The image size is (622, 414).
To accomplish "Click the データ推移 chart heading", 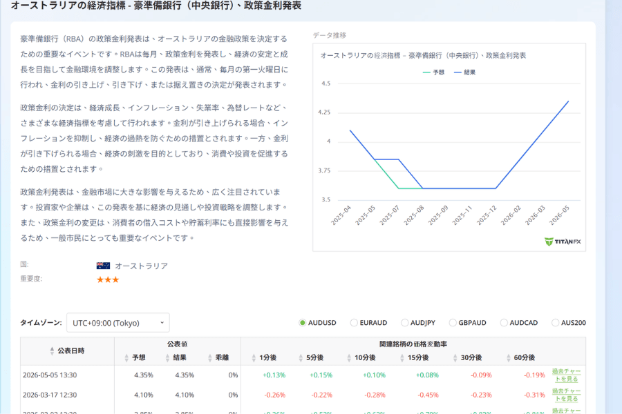I will (x=329, y=35).
